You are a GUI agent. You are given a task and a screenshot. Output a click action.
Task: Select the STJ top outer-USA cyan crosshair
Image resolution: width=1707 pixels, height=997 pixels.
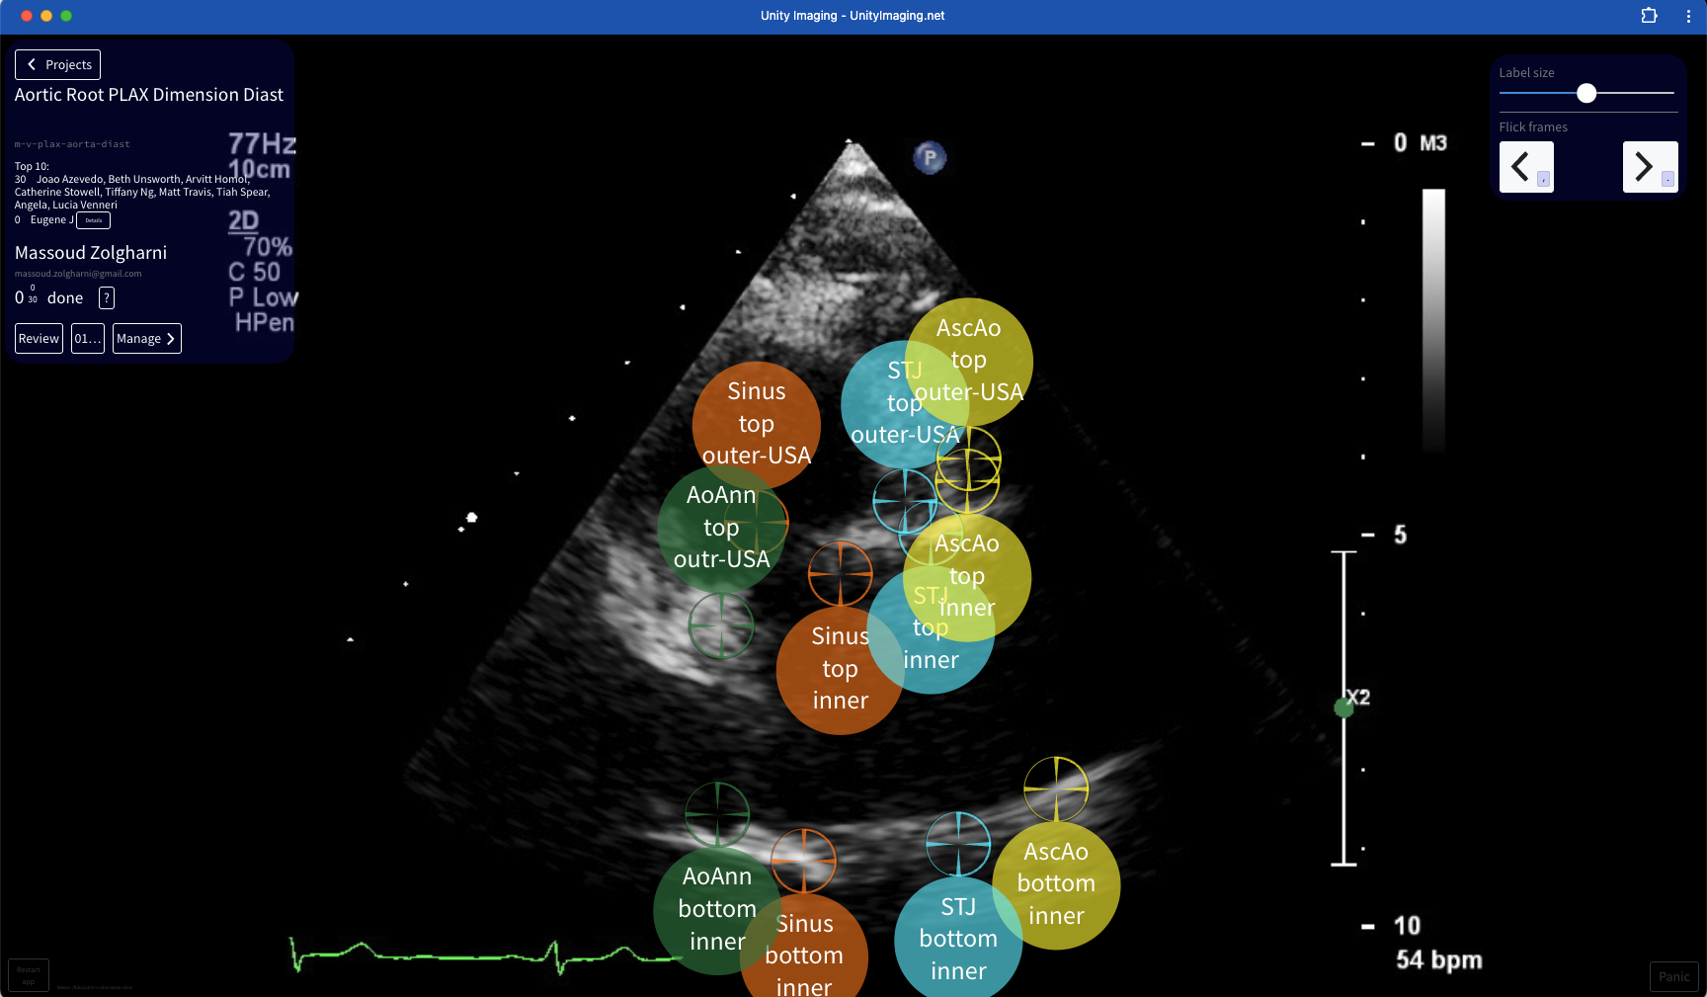(x=905, y=501)
